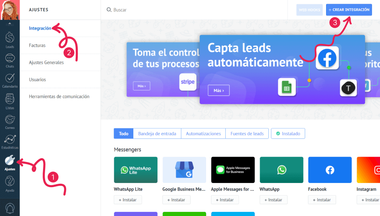Open the Chats section
380x216 pixels.
(x=10, y=61)
